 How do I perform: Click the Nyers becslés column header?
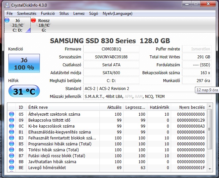click(189, 107)
